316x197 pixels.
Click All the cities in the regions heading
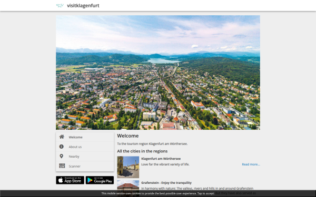142,151
